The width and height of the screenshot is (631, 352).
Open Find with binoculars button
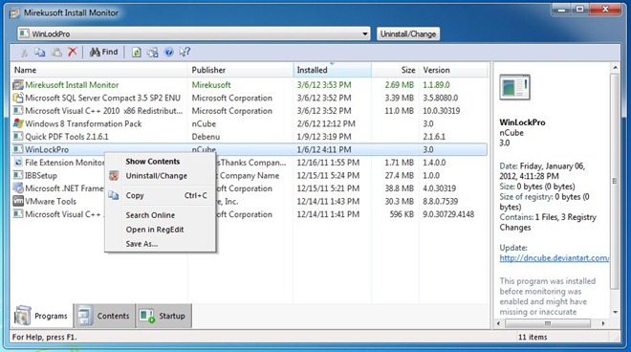point(104,52)
